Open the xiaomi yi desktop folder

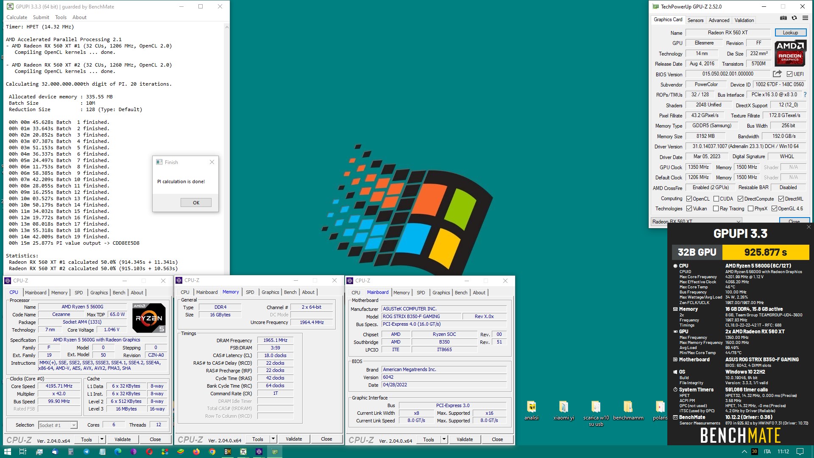[563, 411]
